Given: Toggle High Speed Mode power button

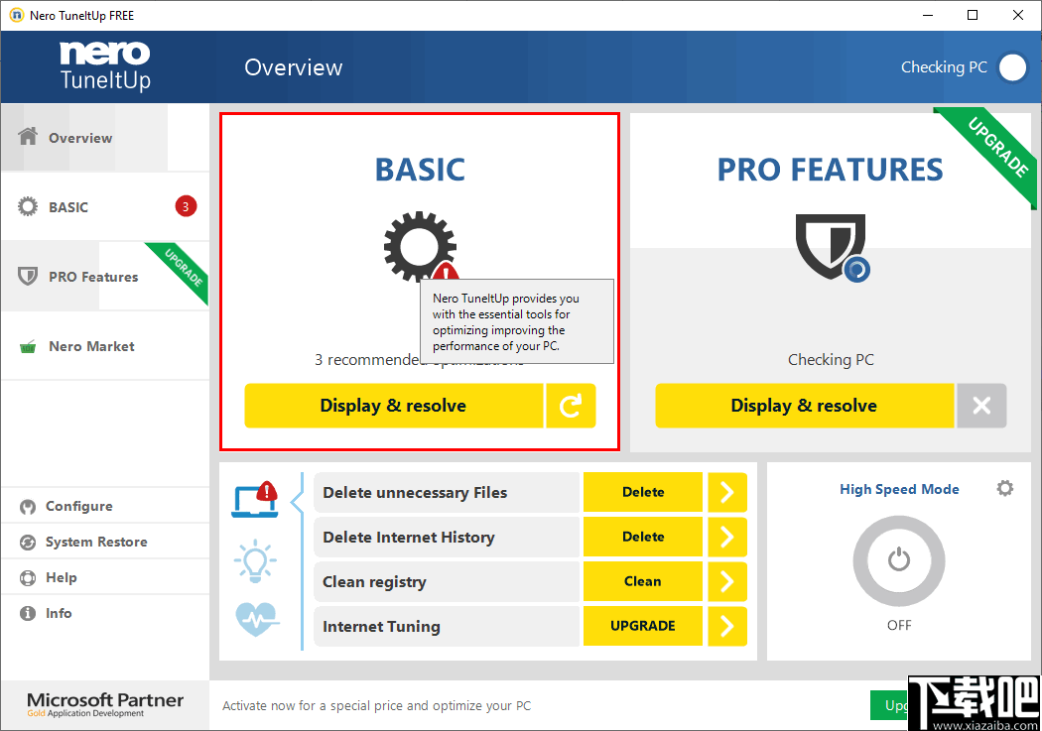Looking at the screenshot, I should point(898,561).
